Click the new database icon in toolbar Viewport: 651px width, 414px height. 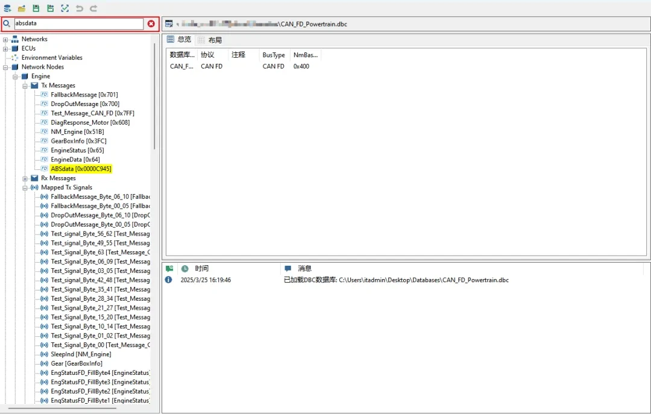tap(7, 8)
